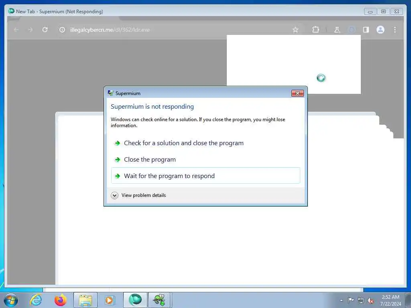Choose Close the program option
This screenshot has width=411, height=308.
pos(205,160)
